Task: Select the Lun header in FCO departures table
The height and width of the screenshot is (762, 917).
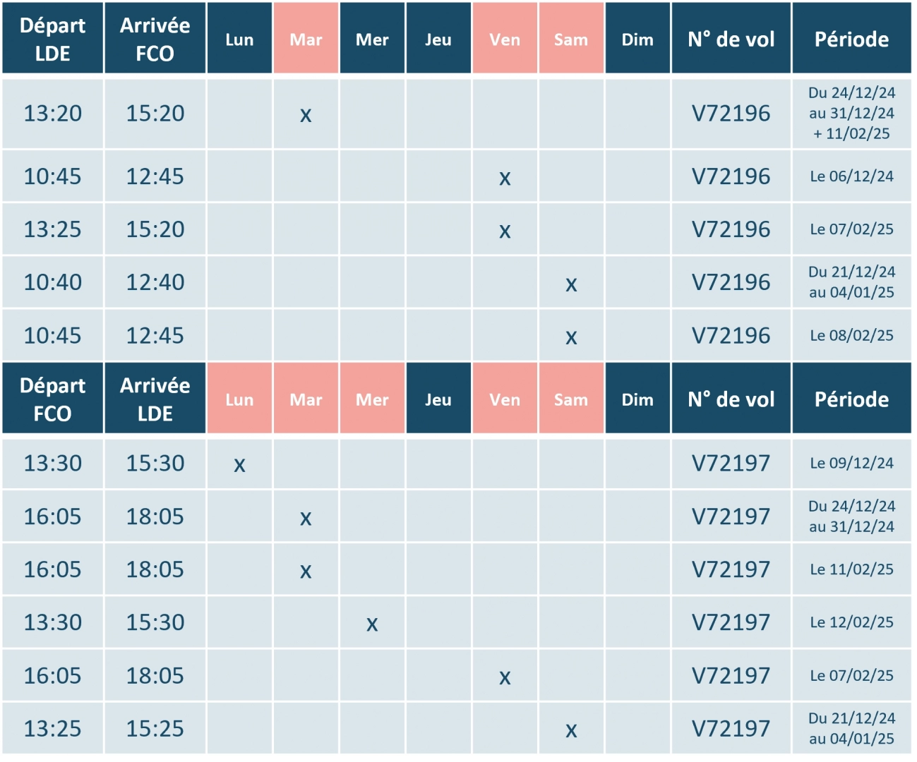Action: 239,398
